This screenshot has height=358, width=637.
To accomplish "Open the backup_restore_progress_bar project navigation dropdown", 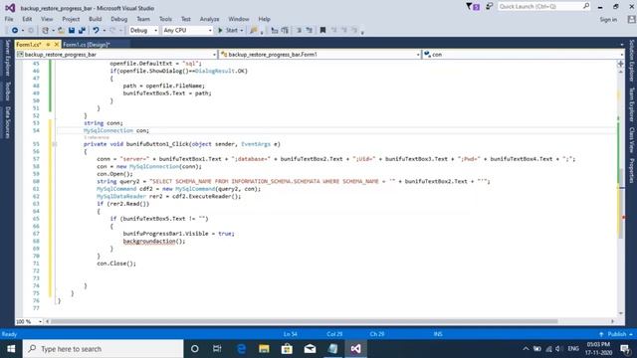I will click(x=116, y=54).
